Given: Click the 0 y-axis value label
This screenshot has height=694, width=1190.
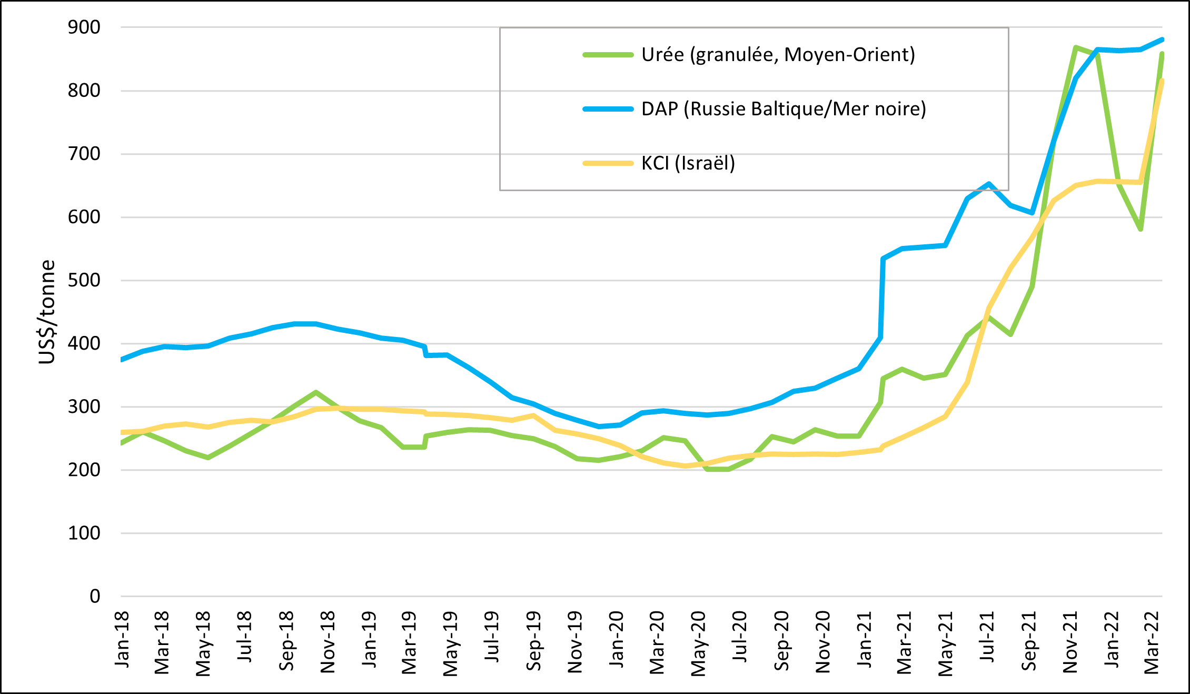Looking at the screenshot, I should (x=95, y=596).
